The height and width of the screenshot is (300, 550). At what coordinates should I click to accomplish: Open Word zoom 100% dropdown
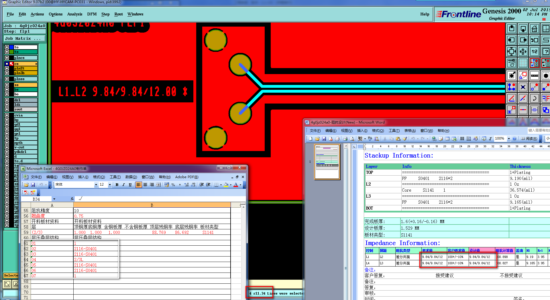(509, 139)
